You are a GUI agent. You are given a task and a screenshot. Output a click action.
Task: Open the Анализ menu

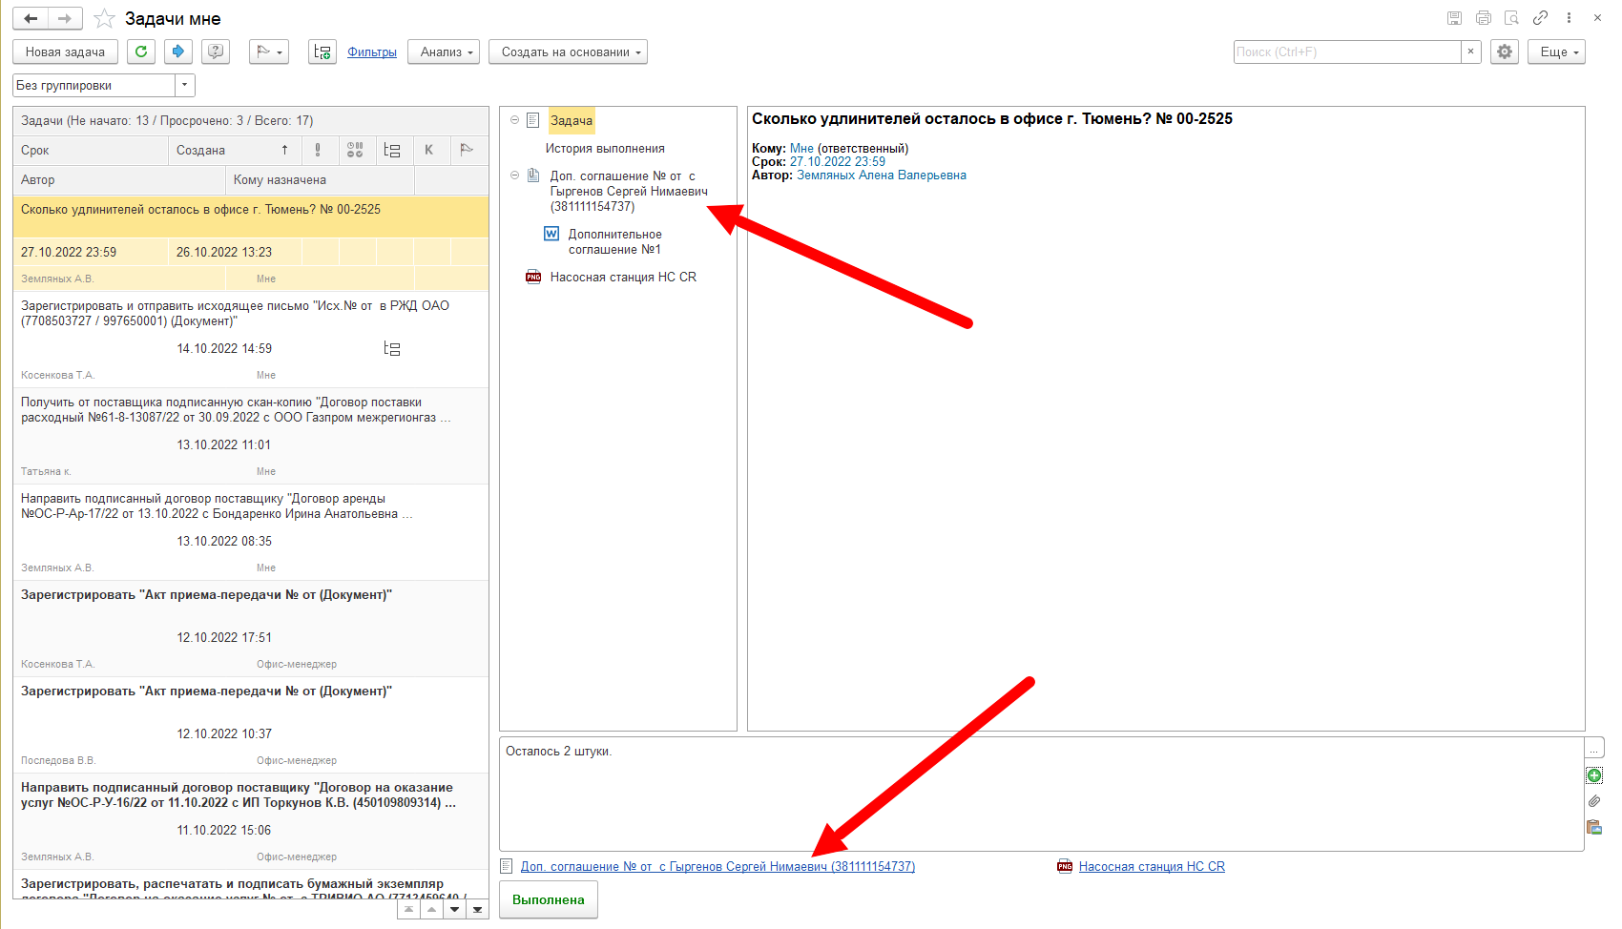coord(444,52)
